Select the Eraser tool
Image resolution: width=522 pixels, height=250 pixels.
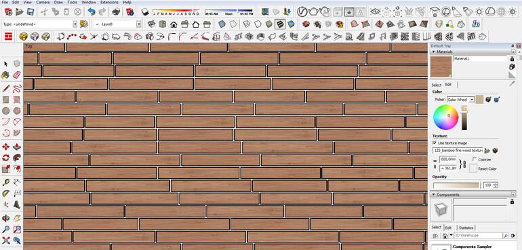tap(17, 75)
